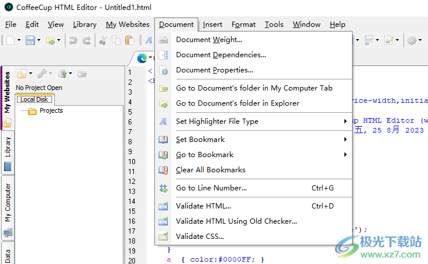Select Validate CSS menu entry
Viewport: 428px width, 264px height.
coord(253,237)
